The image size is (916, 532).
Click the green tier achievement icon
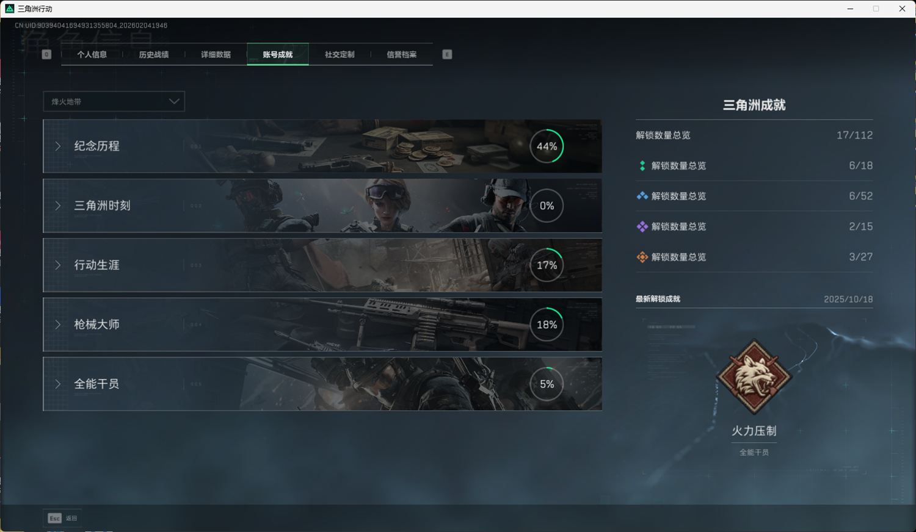tap(642, 166)
